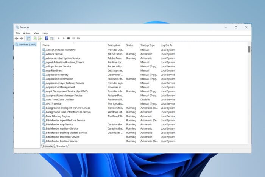Click the Restart Service toolbar icon
The height and width of the screenshot is (177, 265).
[x=78, y=38]
